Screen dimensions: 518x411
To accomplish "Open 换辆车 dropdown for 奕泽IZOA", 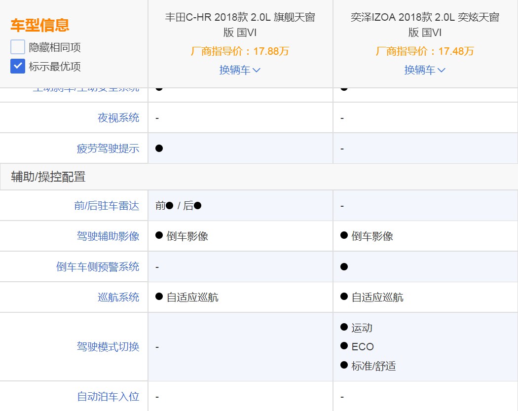I will coord(425,70).
